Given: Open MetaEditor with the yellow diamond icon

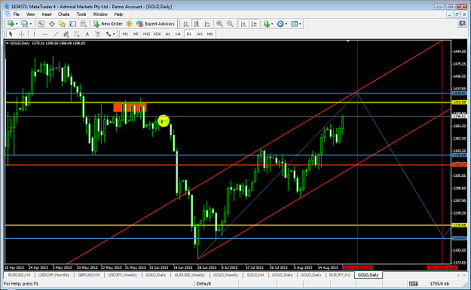Looking at the screenshot, I should [129, 23].
